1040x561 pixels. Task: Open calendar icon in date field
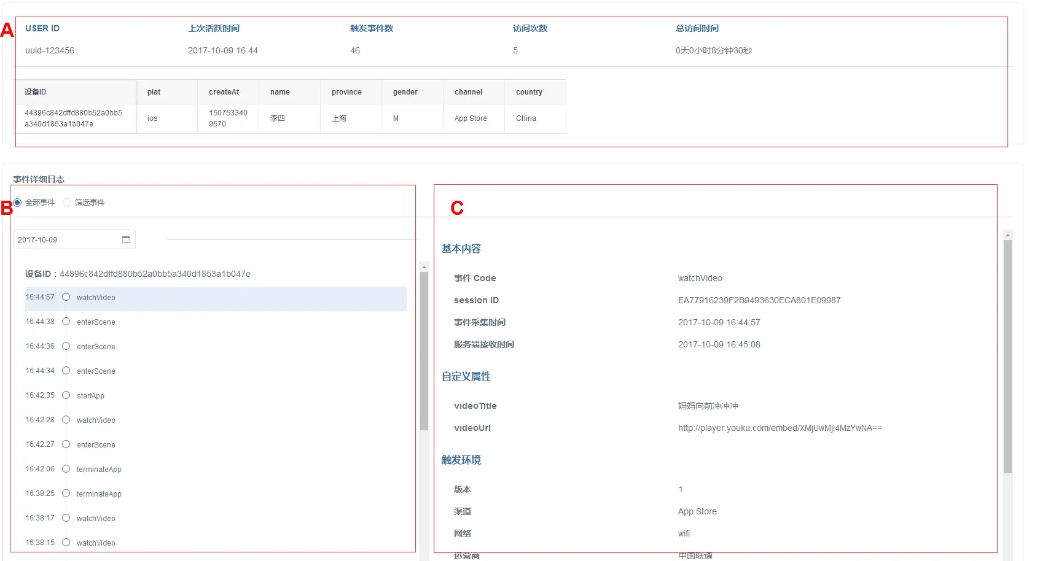tap(126, 239)
